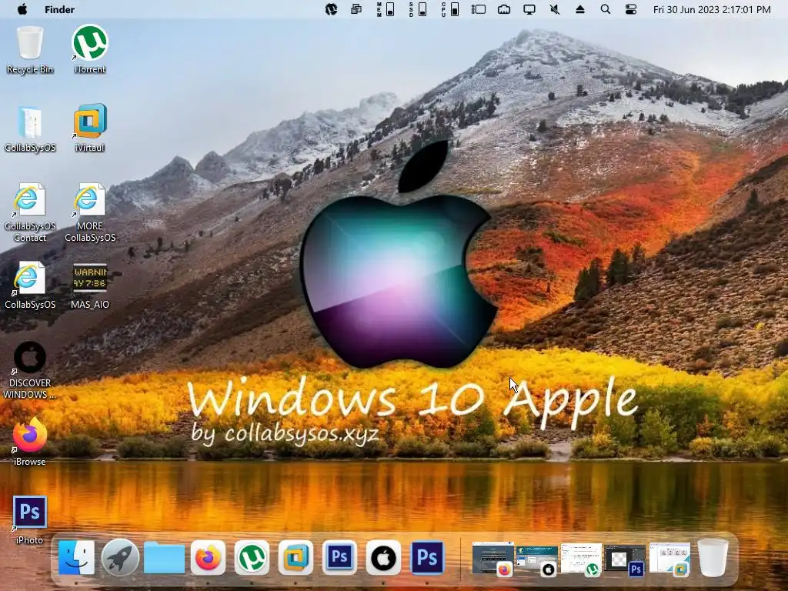Click the sidebar panel icon in menu bar
Image resolution: width=788 pixels, height=591 pixels.
[x=479, y=9]
